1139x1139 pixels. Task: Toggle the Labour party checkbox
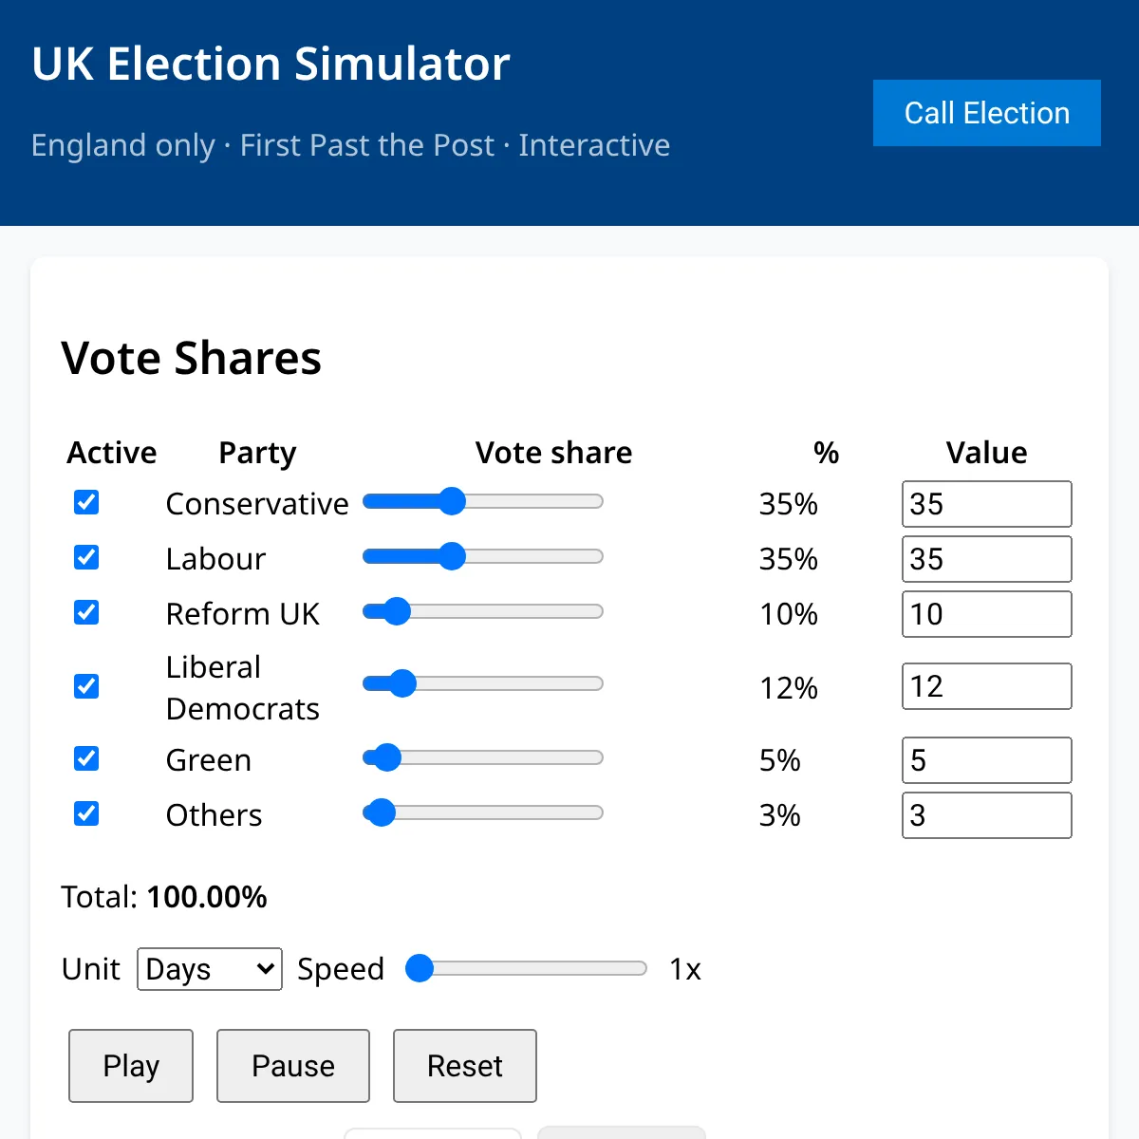86,557
